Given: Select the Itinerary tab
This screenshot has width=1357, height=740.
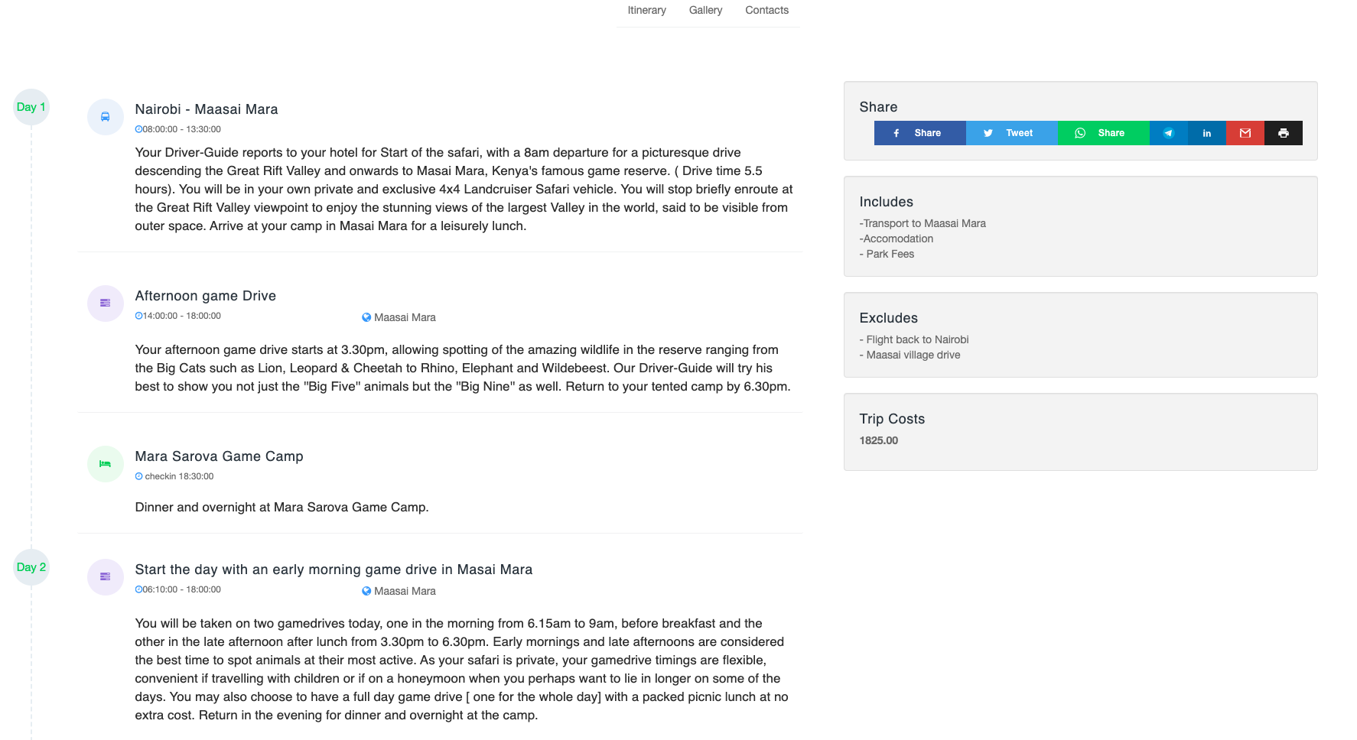Looking at the screenshot, I should click(x=646, y=10).
